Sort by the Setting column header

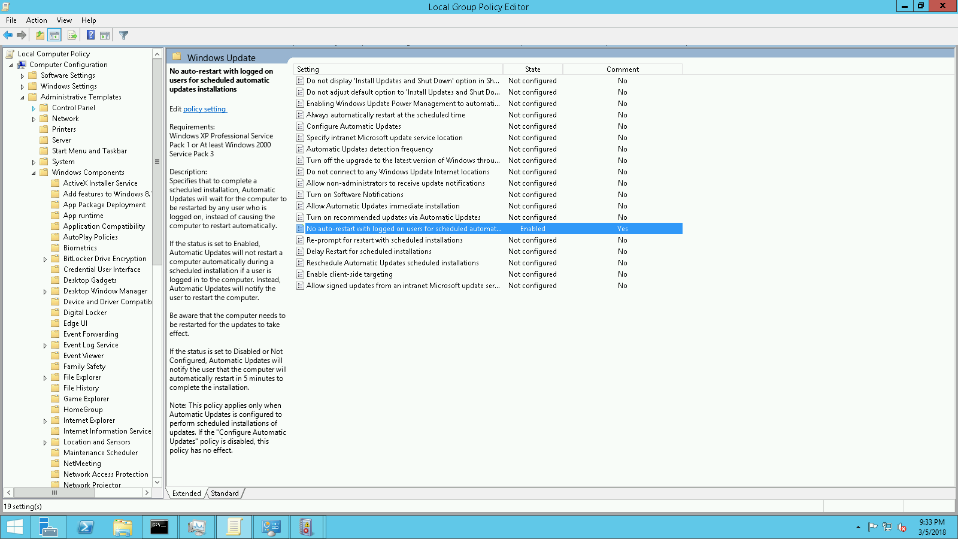point(398,69)
